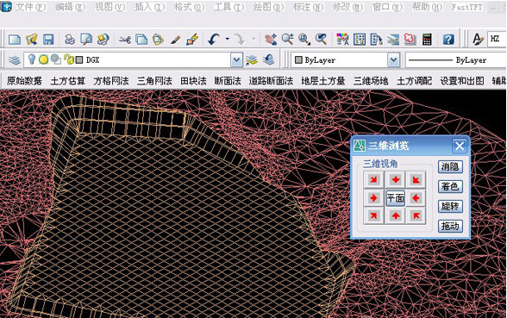Open the Sheet set manager icon
Image resolution: width=507 pixels, height=318 pixels.
[x=393, y=40]
